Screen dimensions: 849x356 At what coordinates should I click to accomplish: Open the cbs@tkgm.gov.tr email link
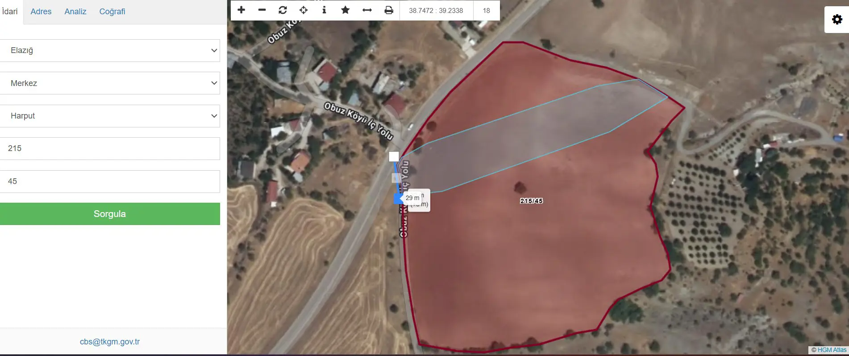[110, 342]
